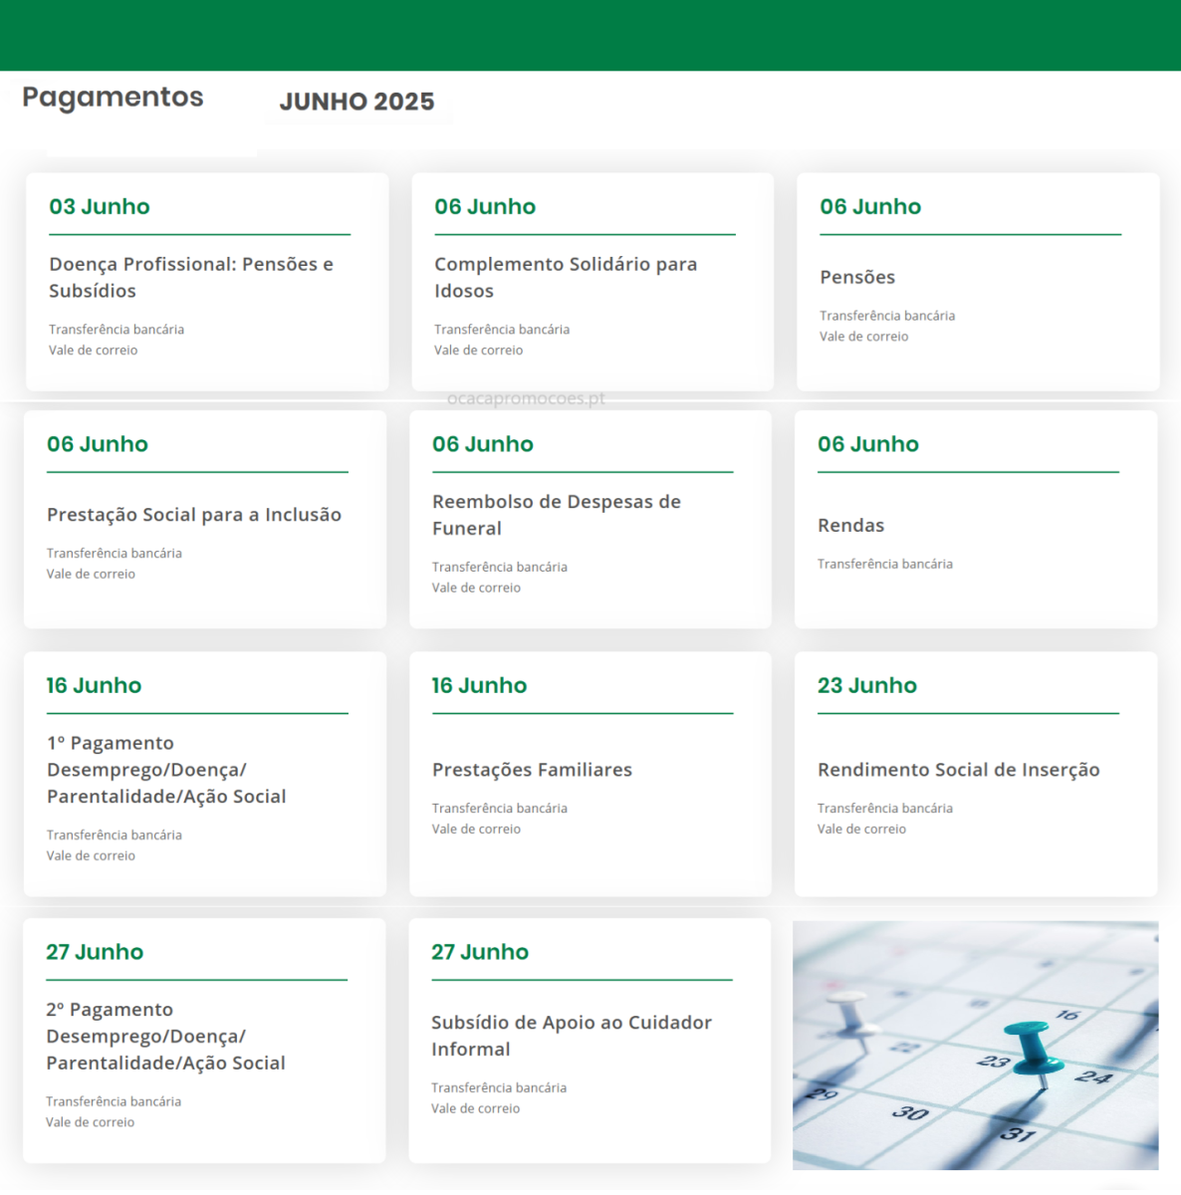Open Doença Profissional: Pensões e Subsídios card title
This screenshot has height=1195, width=1181.
(190, 277)
